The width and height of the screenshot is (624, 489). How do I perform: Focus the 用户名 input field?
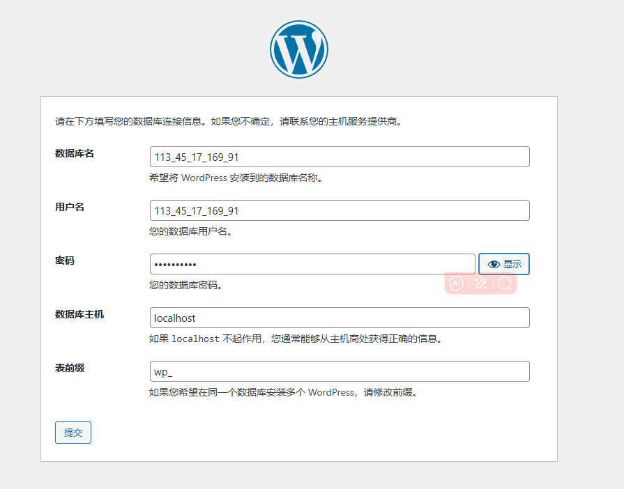point(340,210)
